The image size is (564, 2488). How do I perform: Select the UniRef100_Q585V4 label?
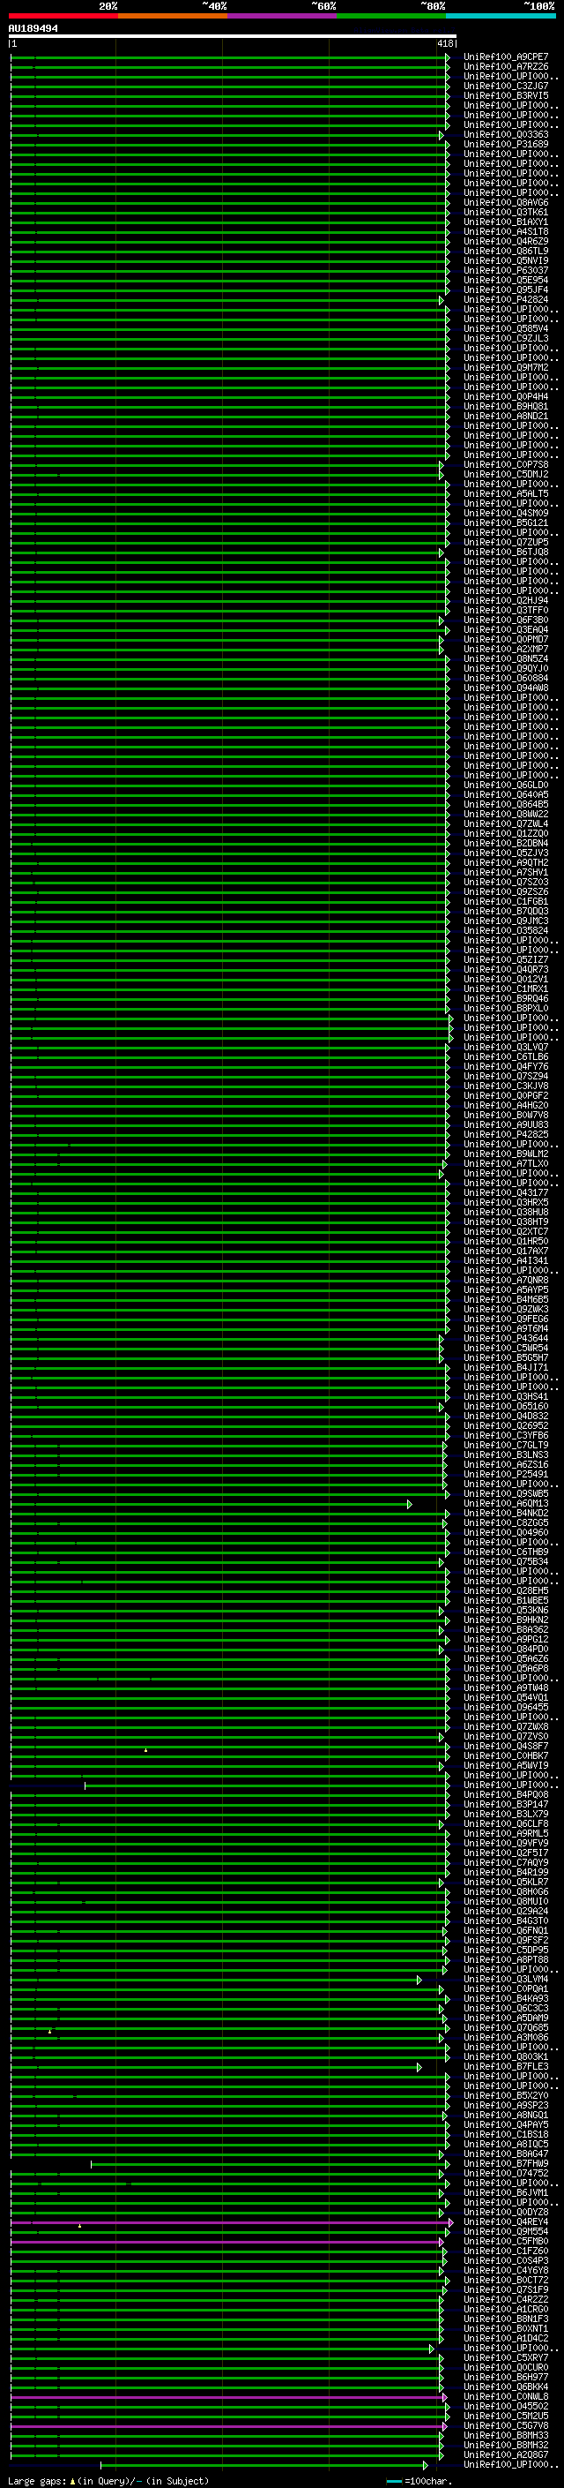[x=505, y=329]
